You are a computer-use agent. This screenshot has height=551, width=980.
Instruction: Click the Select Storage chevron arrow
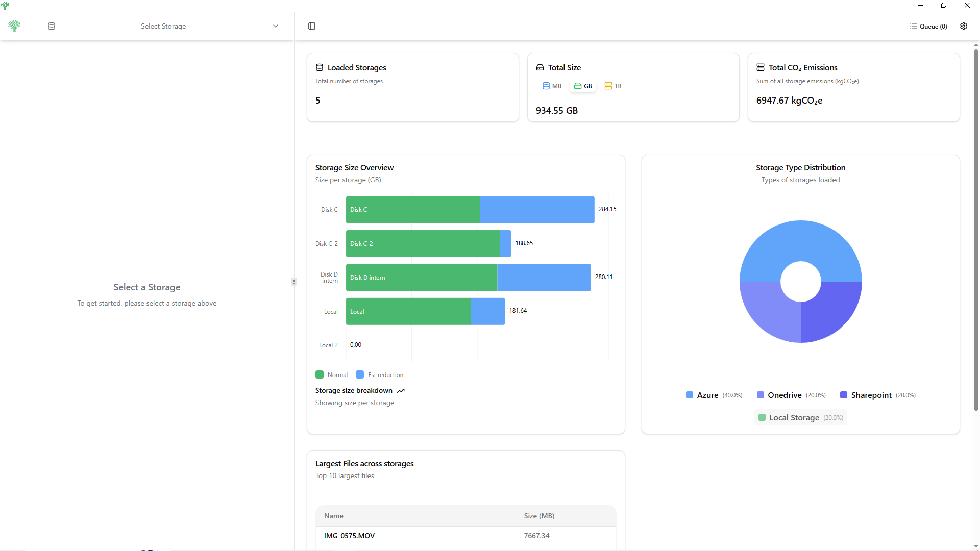tap(276, 26)
